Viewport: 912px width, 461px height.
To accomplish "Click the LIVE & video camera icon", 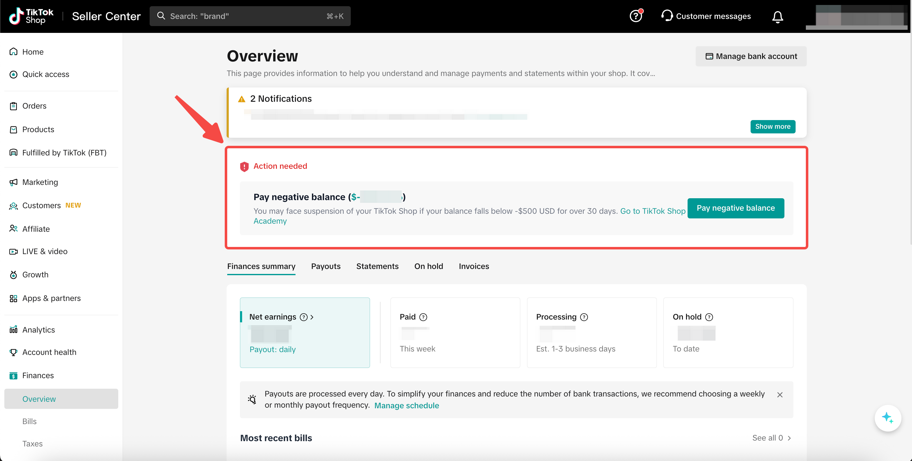I will pos(13,252).
